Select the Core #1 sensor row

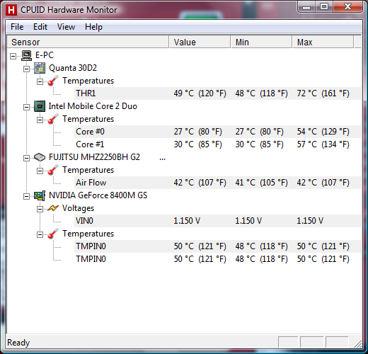[x=217, y=144]
